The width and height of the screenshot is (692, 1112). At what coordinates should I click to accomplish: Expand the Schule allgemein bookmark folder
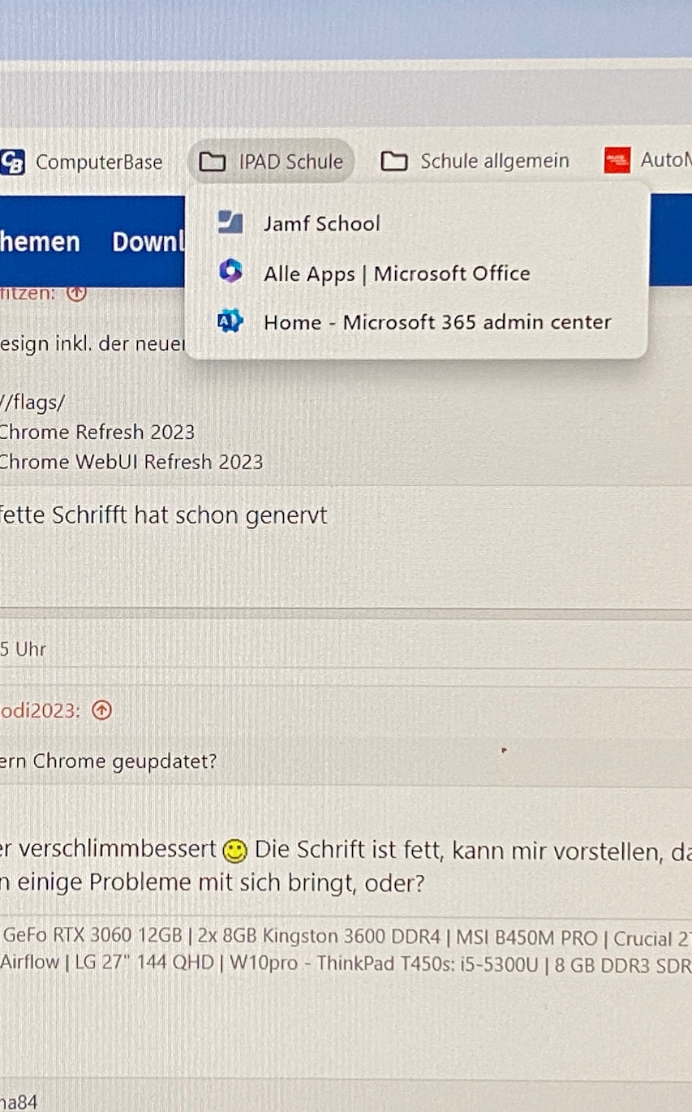[x=475, y=162]
